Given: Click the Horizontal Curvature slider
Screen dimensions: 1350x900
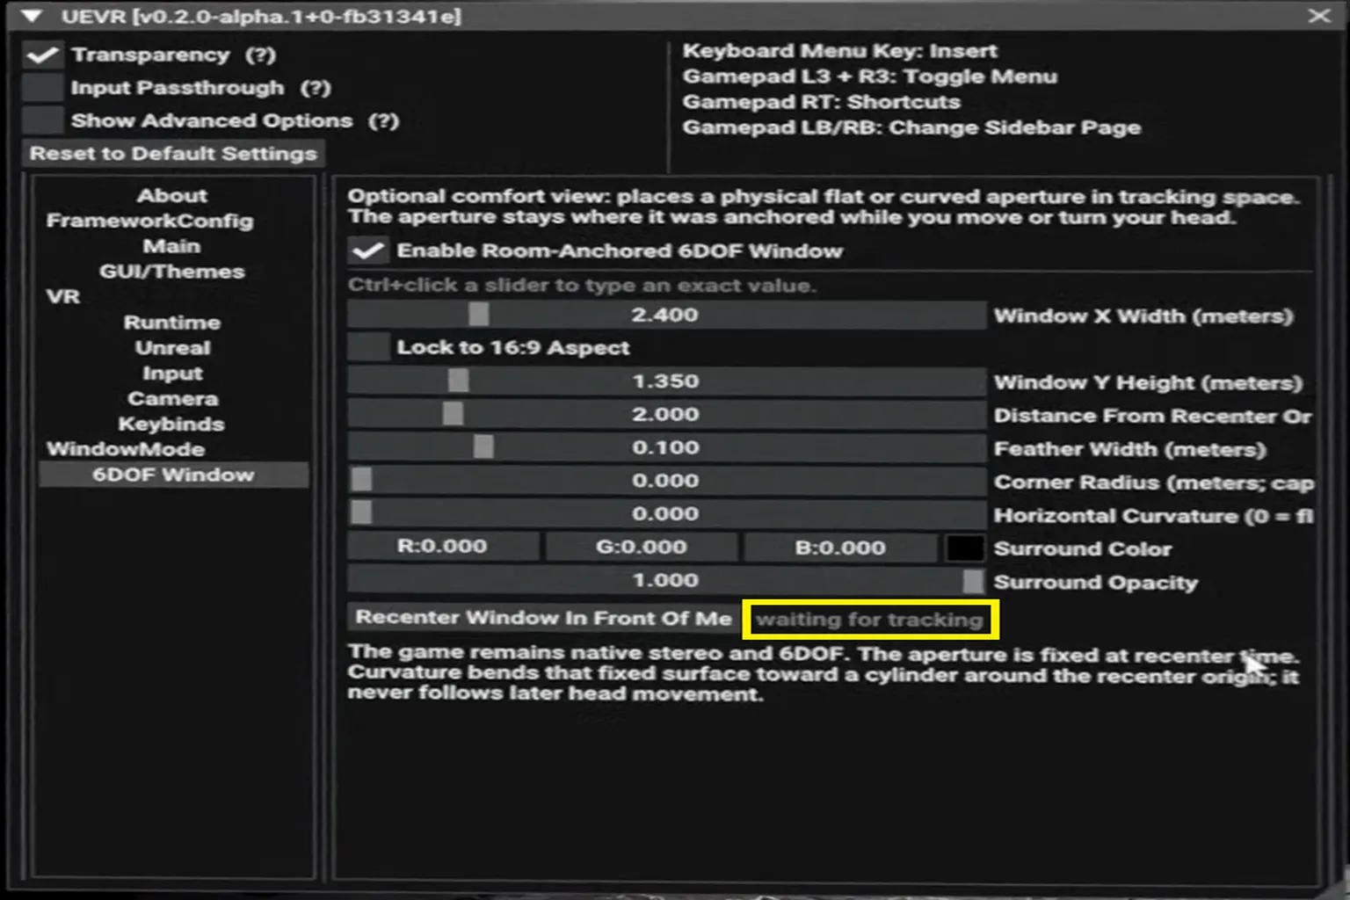Looking at the screenshot, I should (666, 513).
